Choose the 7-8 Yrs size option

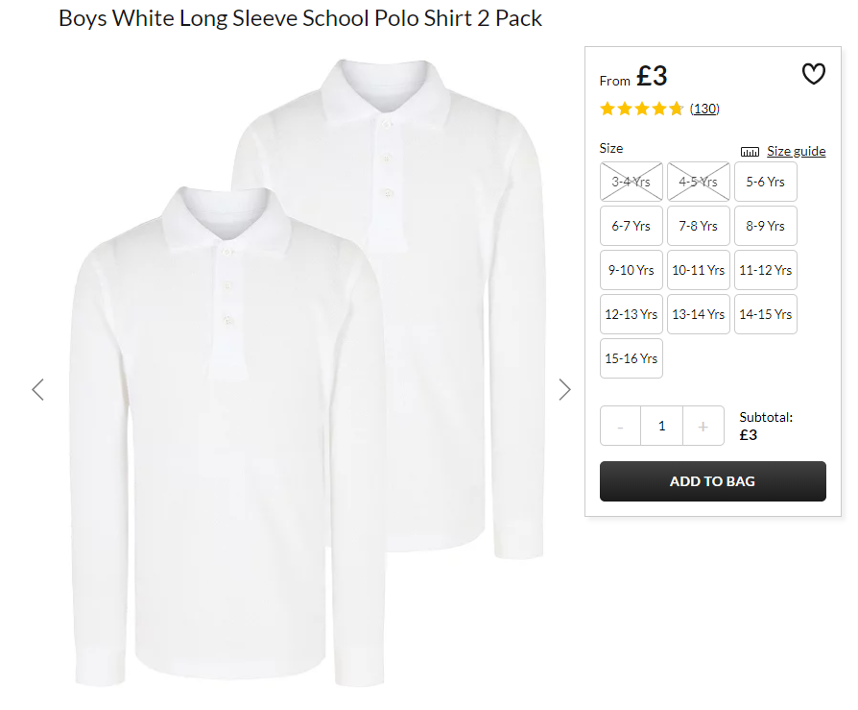(699, 226)
